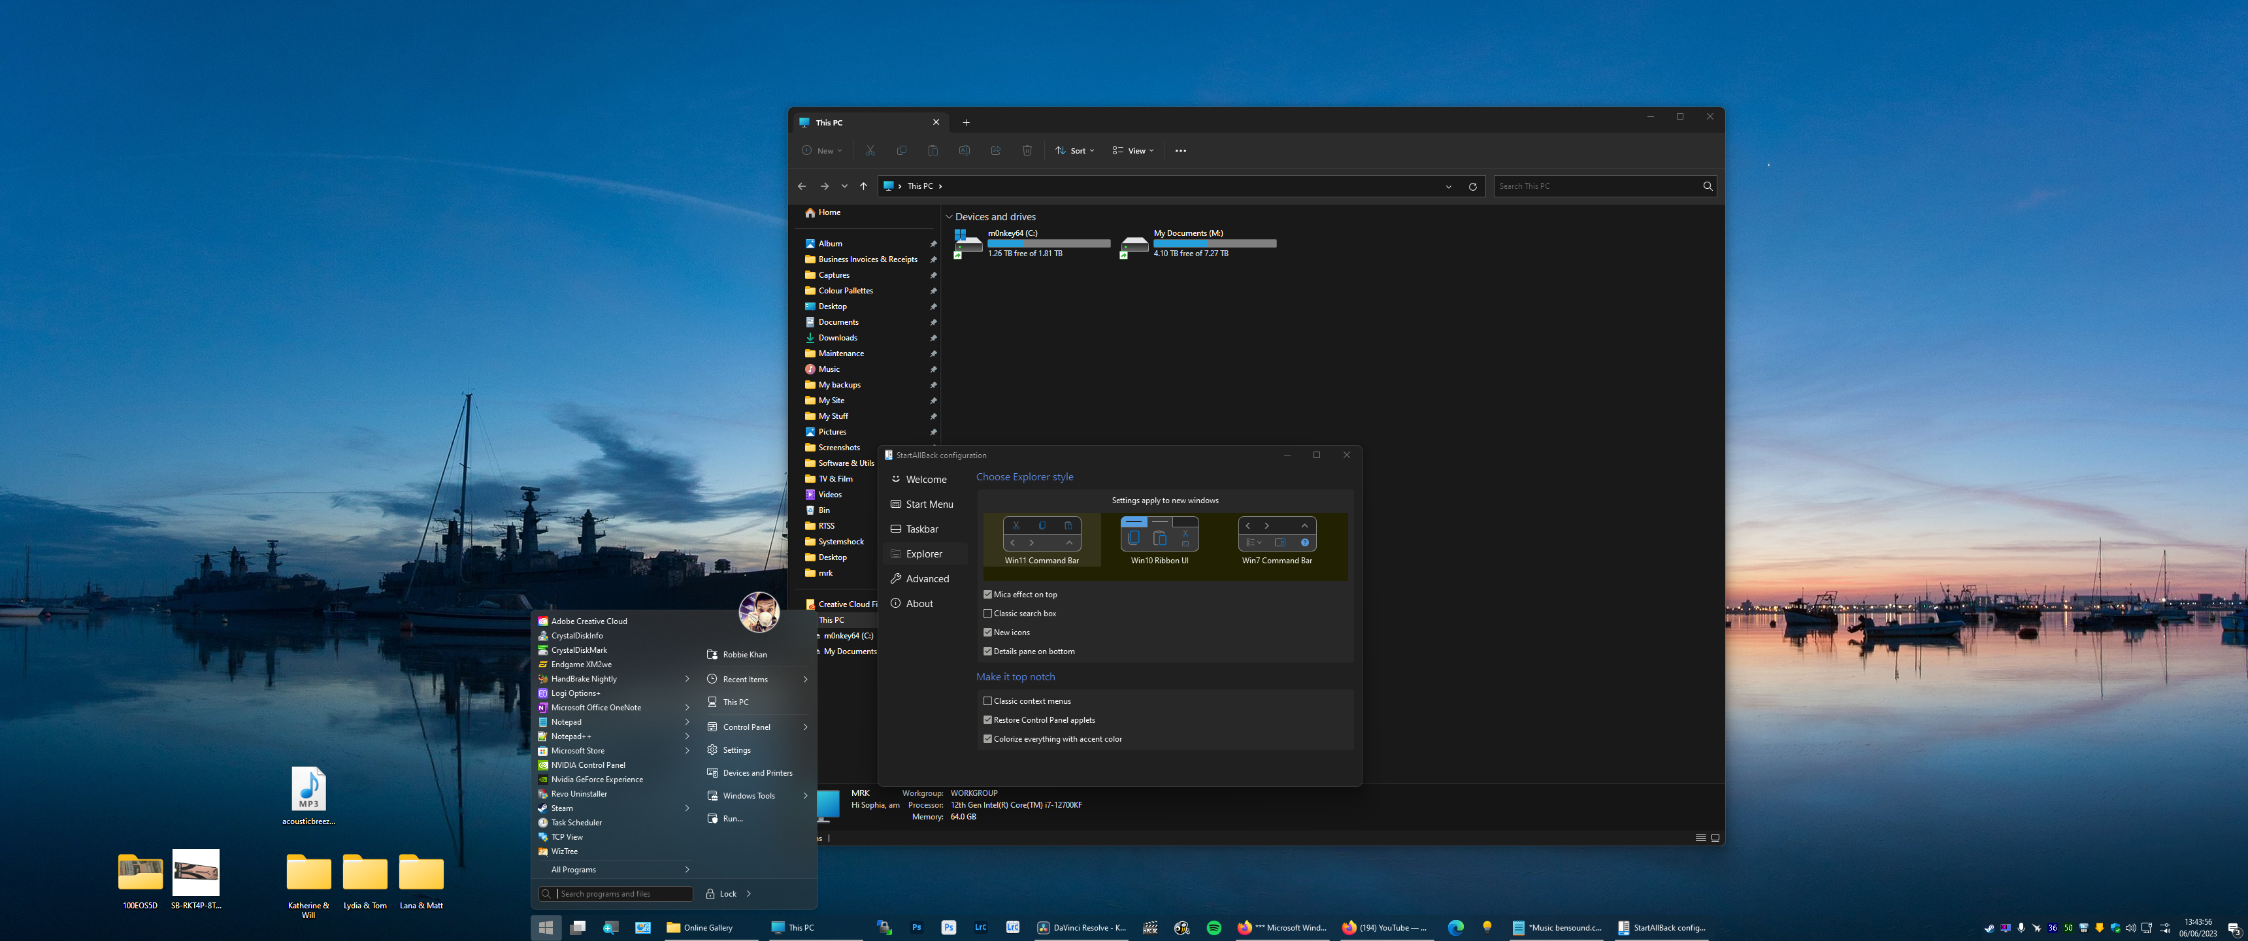
Task: Open Spotify from the taskbar
Action: [1213, 927]
